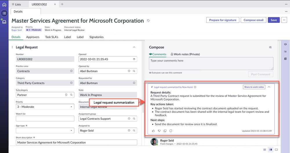The width and height of the screenshot is (290, 153).
Task: Search Subcategory lookup
Action: click(x=71, y=95)
